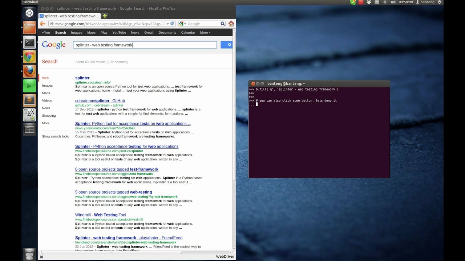Launch Google Chrome from the launcher

point(29,57)
